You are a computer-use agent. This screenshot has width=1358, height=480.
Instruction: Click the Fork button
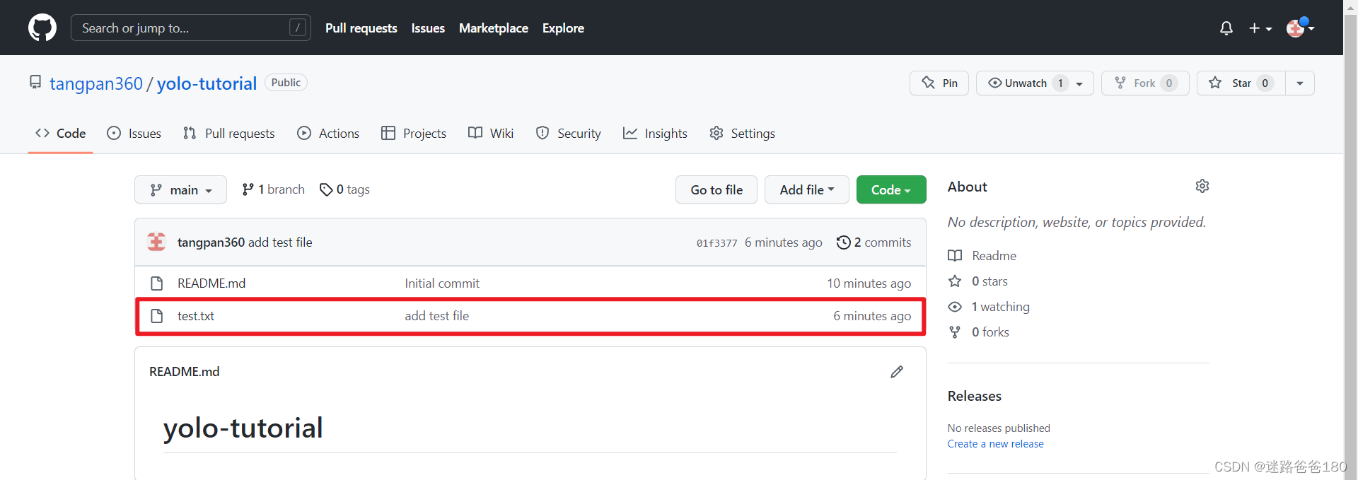[1144, 83]
